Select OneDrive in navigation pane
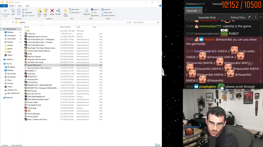Screen dimensions: 263x147 (9, 60)
